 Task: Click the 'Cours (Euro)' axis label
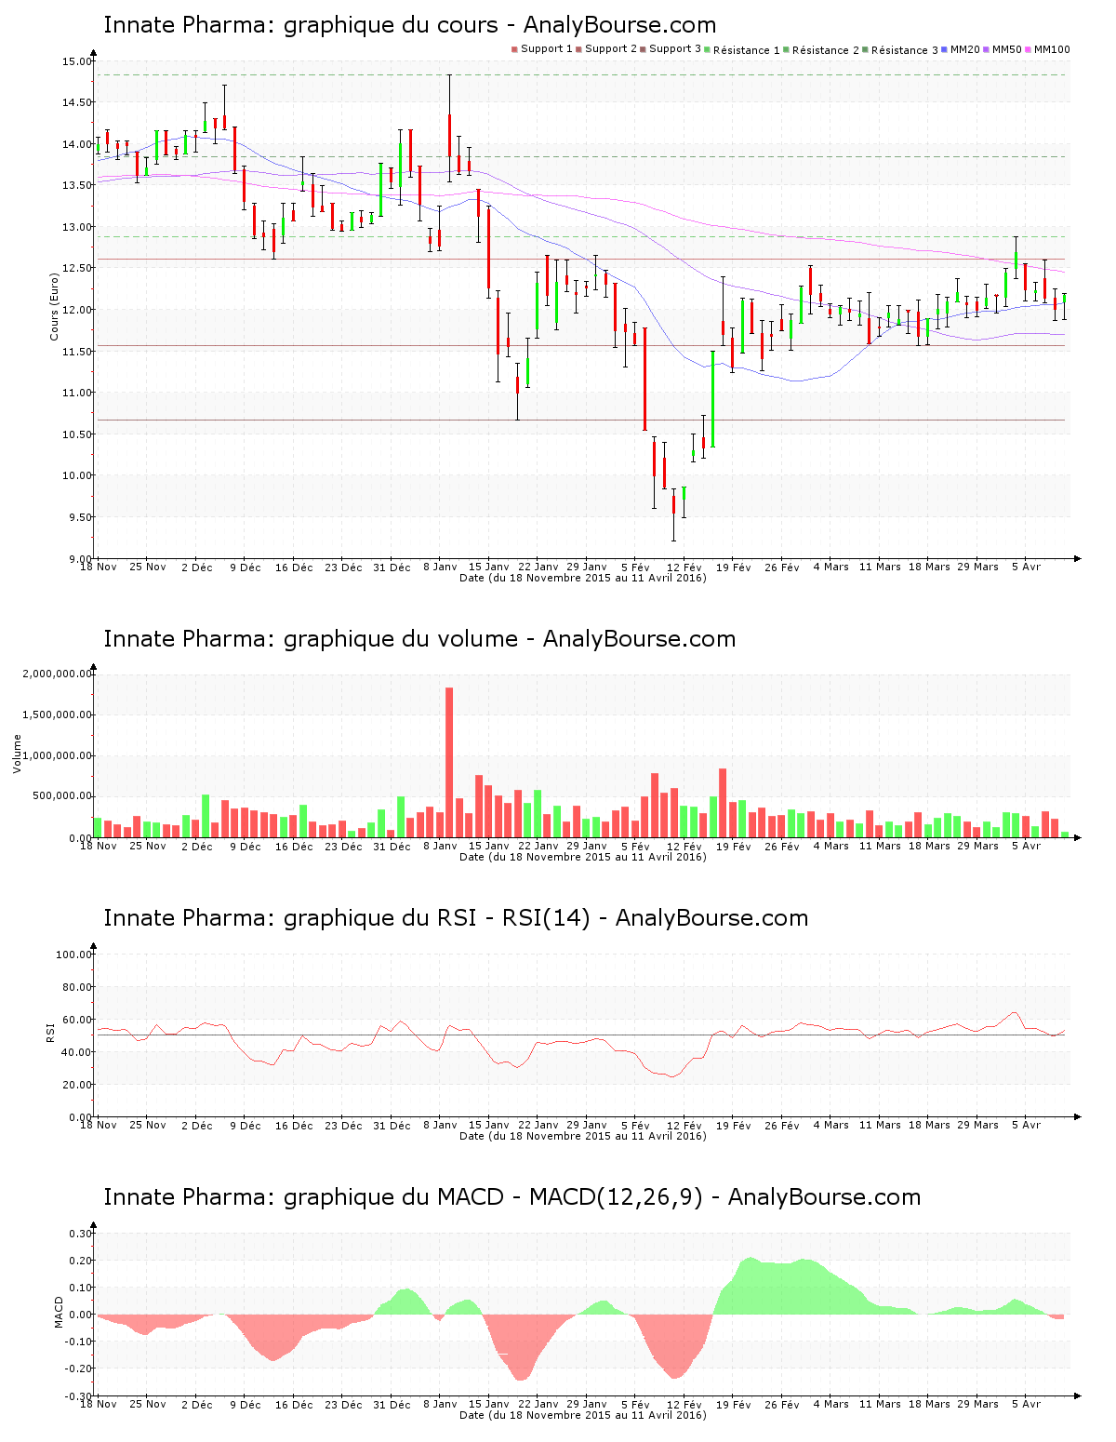point(54,306)
